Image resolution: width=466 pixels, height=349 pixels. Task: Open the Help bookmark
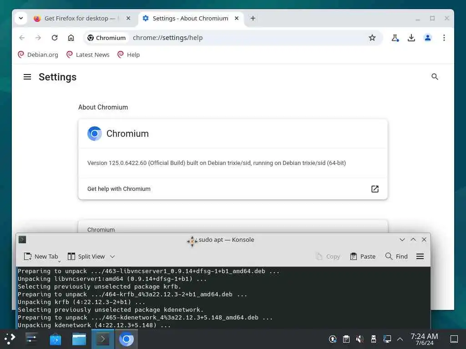coord(129,55)
